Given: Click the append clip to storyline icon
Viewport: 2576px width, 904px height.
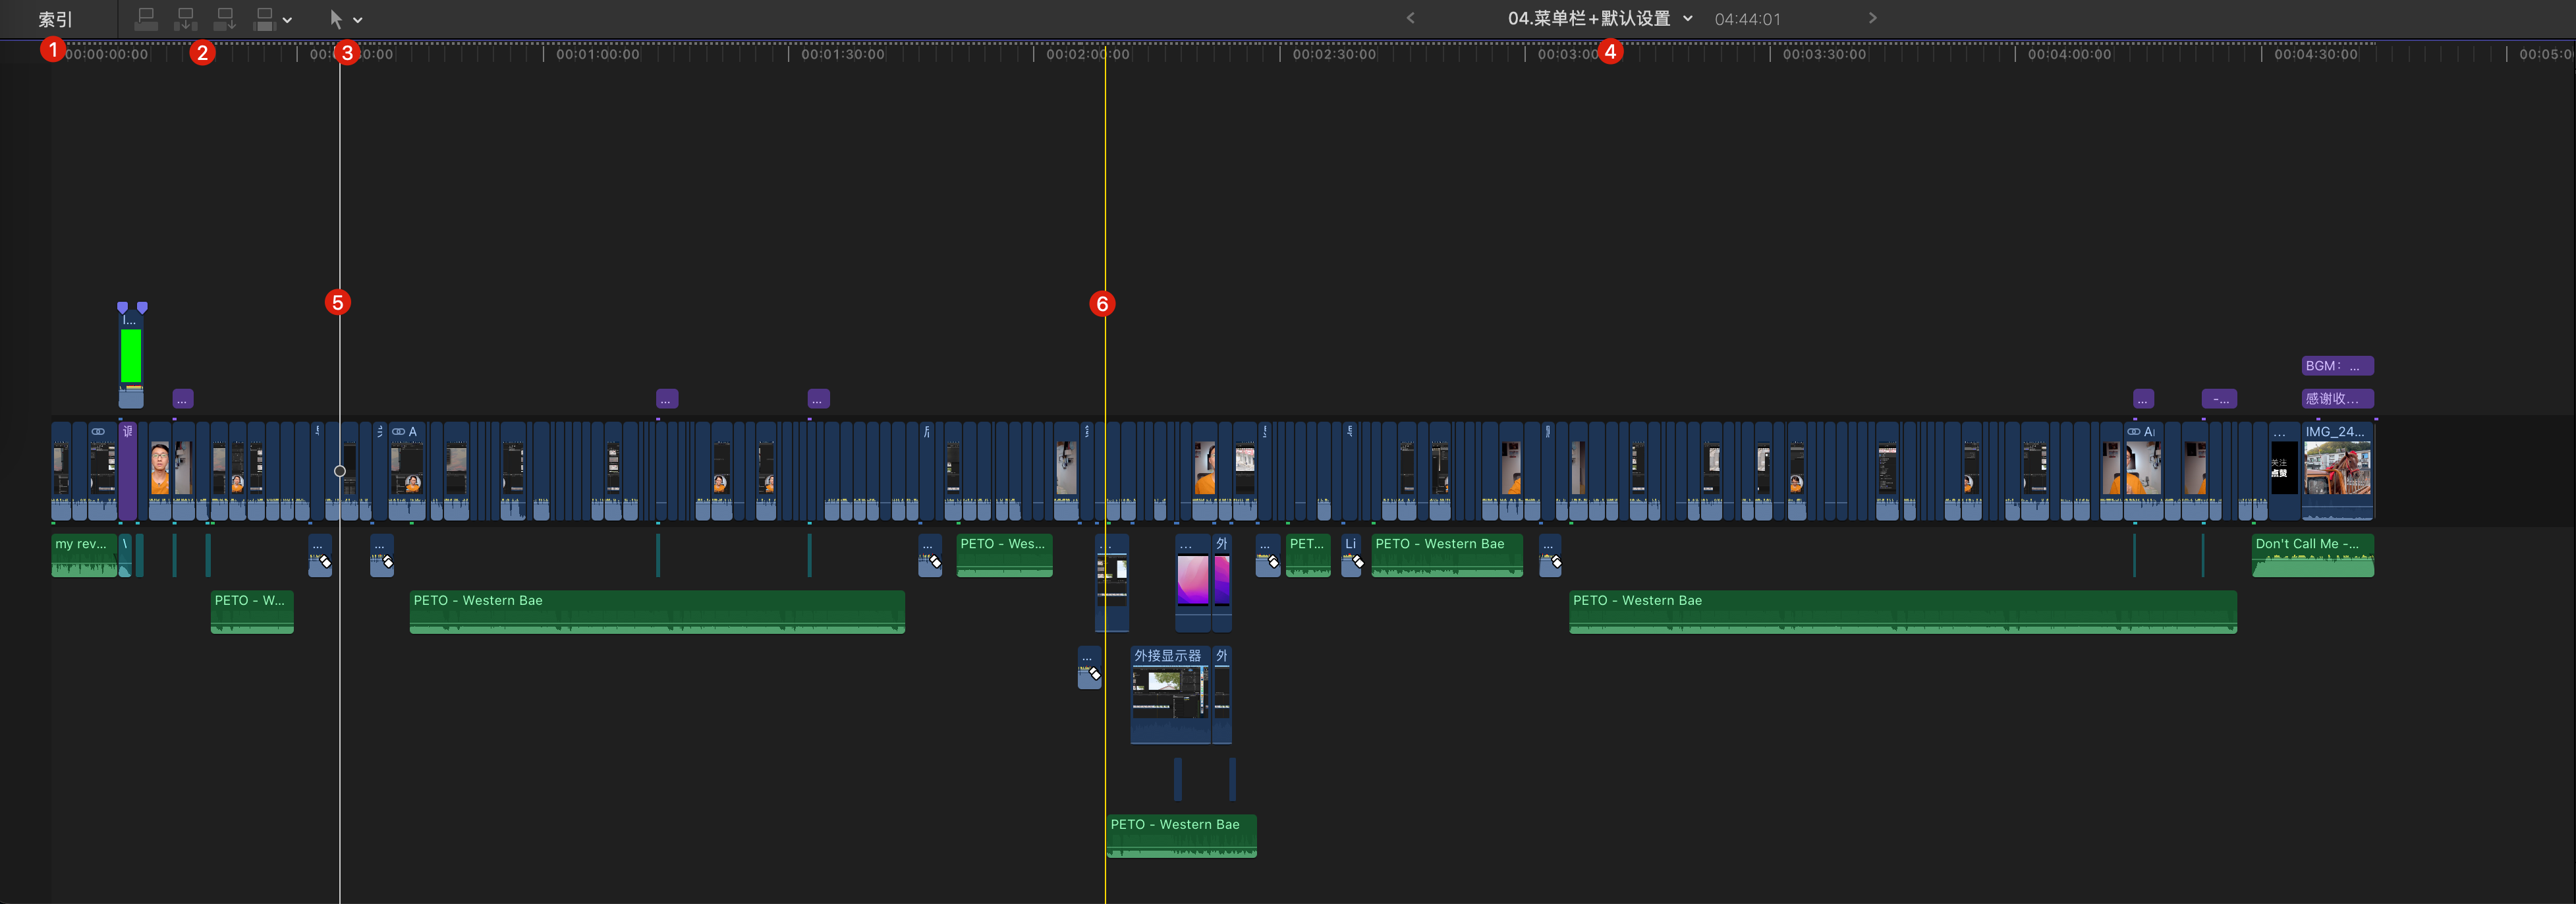Looking at the screenshot, I should pos(225,19).
